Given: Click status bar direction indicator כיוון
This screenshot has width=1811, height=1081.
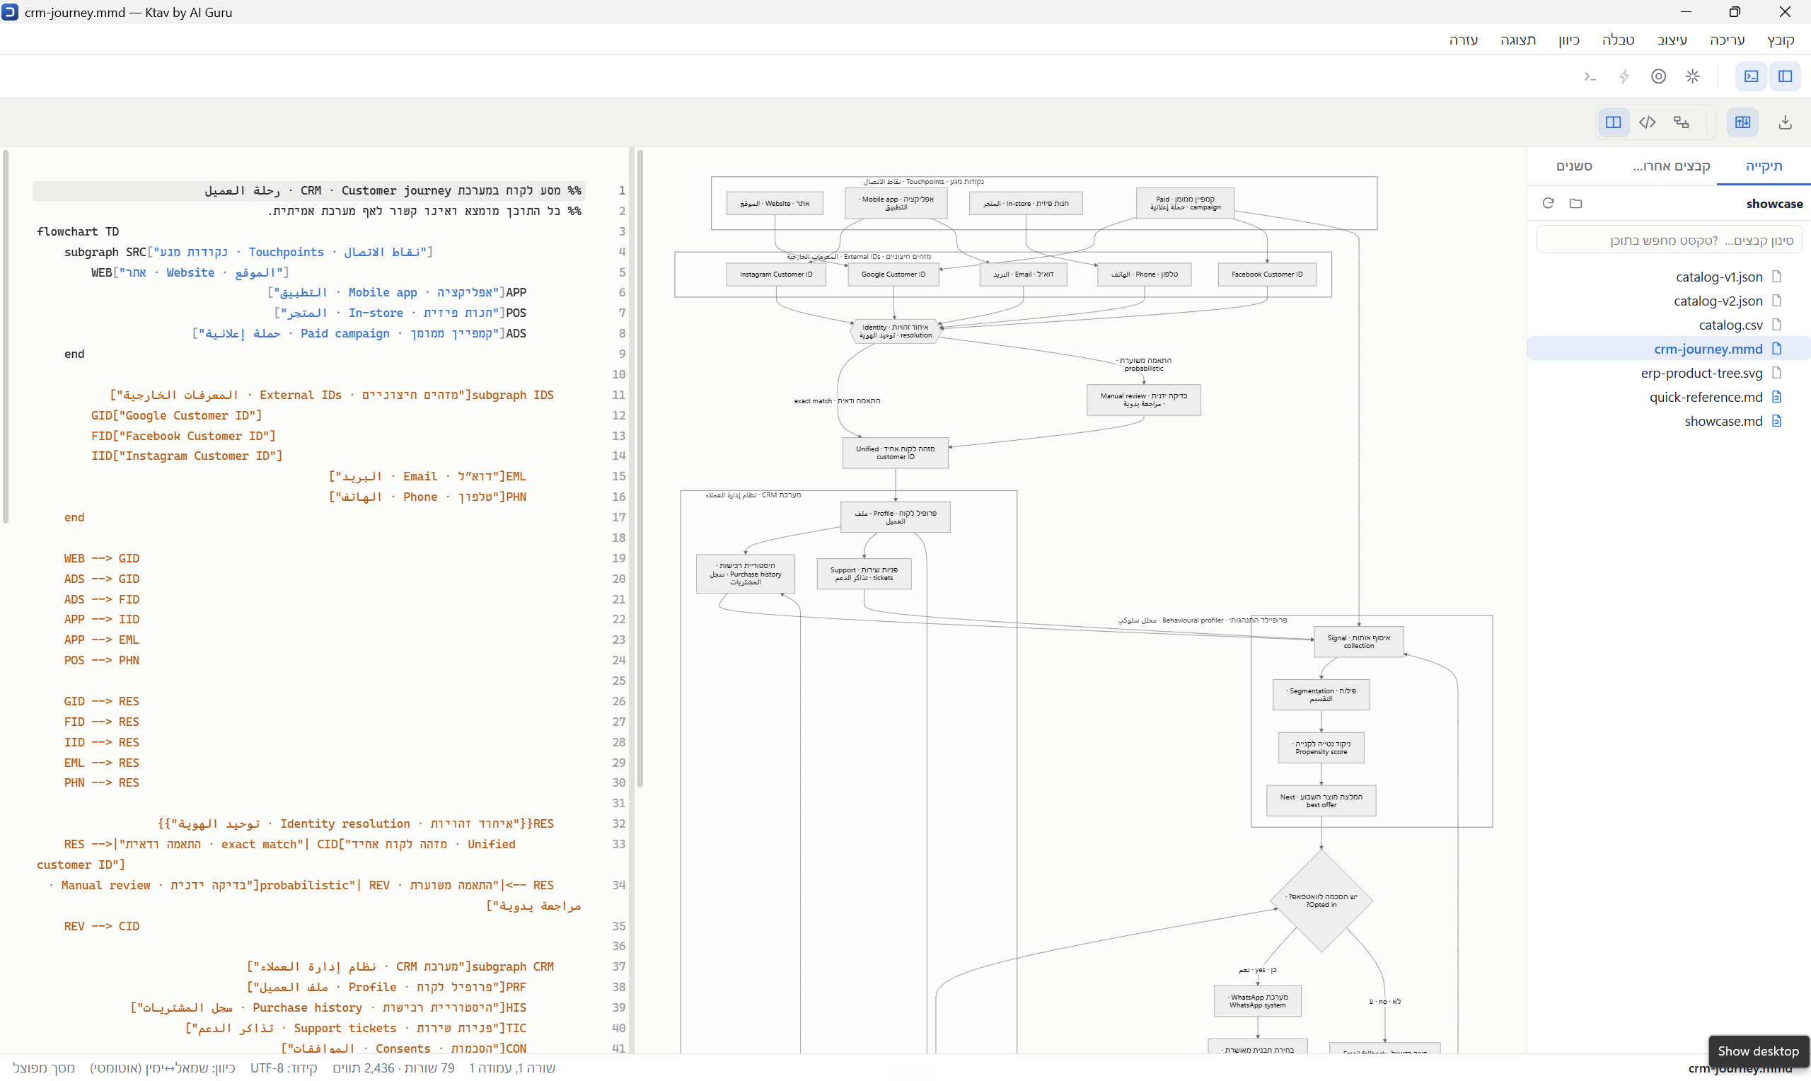Looking at the screenshot, I should click(x=163, y=1068).
